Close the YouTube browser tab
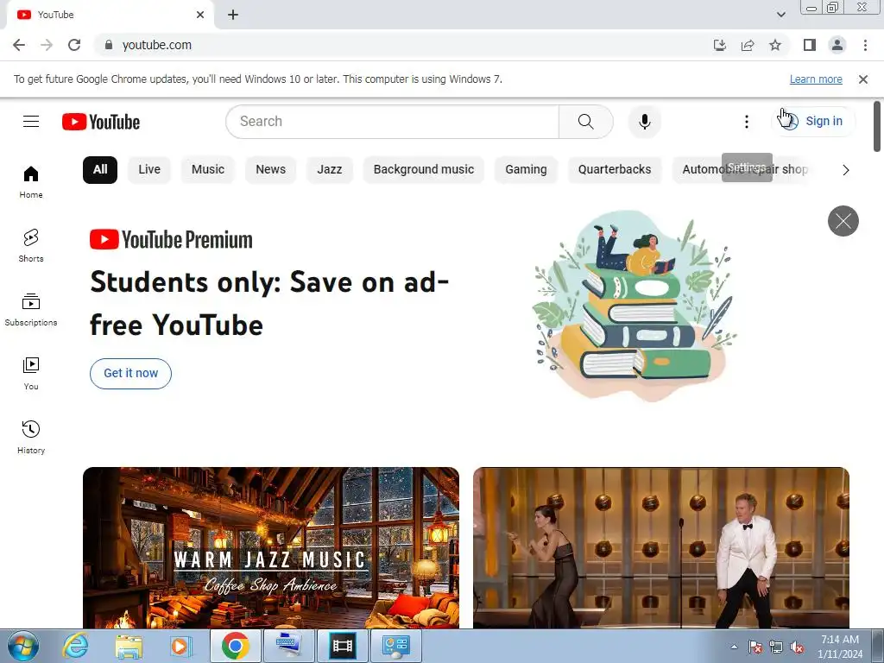This screenshot has width=884, height=663. tap(200, 15)
